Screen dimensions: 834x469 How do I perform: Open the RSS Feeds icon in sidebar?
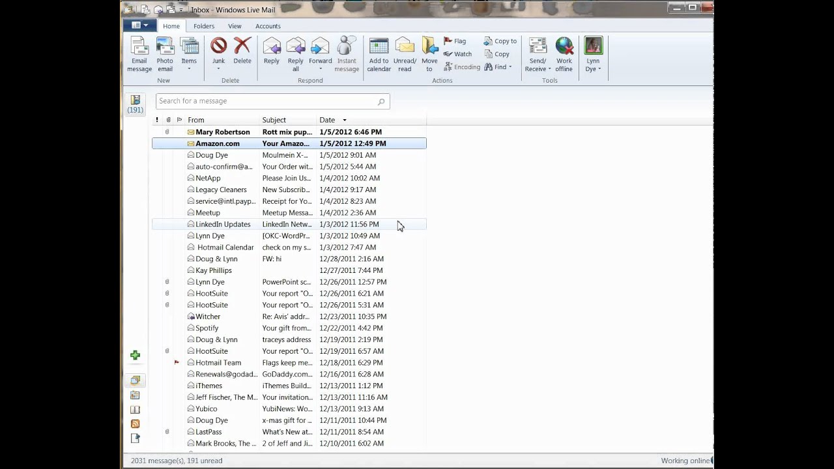pyautogui.click(x=135, y=424)
